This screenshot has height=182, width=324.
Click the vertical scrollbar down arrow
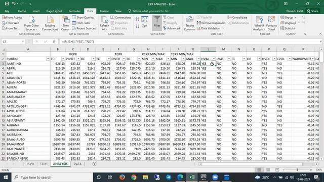(321, 159)
